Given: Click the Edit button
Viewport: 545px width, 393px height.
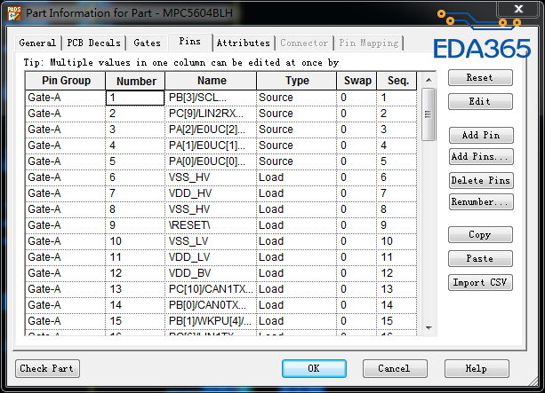Looking at the screenshot, I should pyautogui.click(x=480, y=102).
